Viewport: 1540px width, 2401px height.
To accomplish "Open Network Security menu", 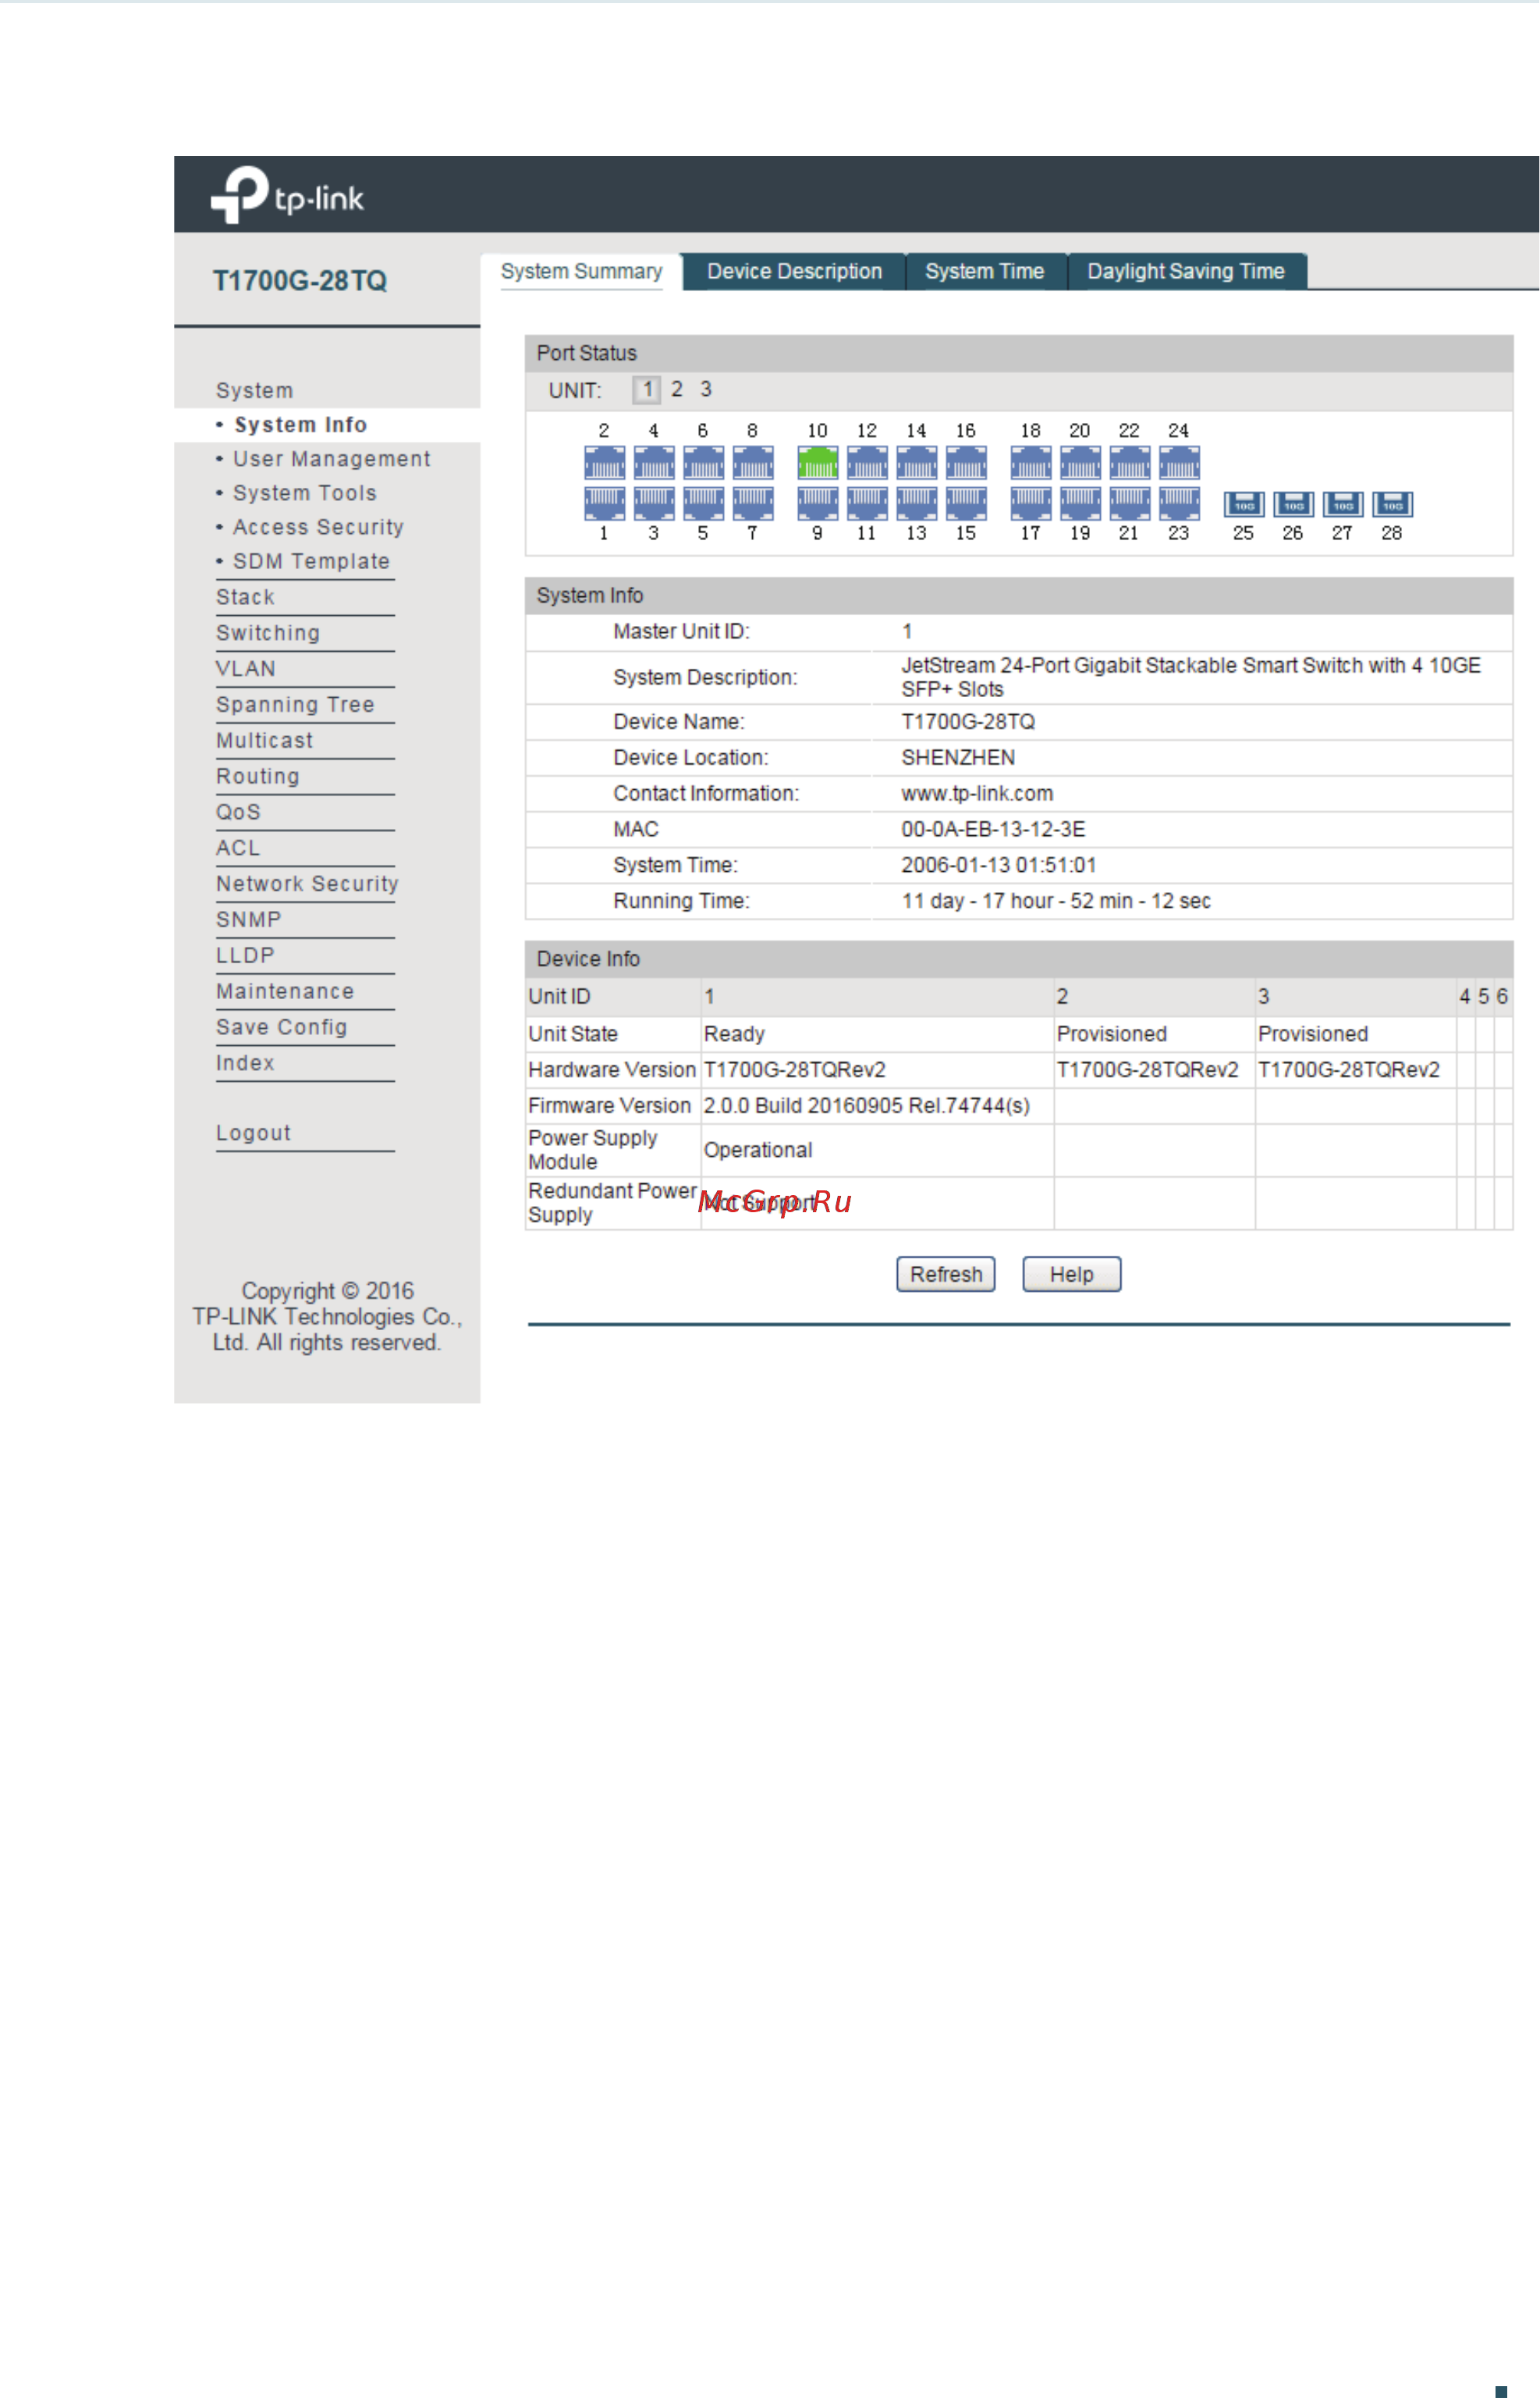I will (307, 884).
